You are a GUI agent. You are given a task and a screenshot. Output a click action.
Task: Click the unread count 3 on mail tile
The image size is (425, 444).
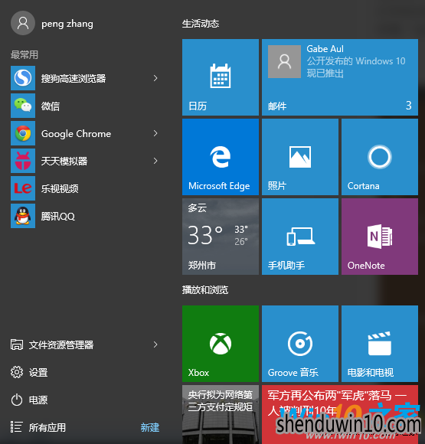pyautogui.click(x=409, y=106)
